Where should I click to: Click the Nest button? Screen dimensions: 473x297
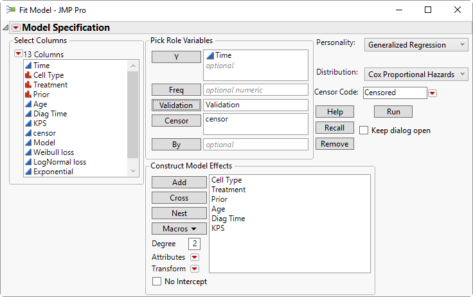(x=179, y=213)
